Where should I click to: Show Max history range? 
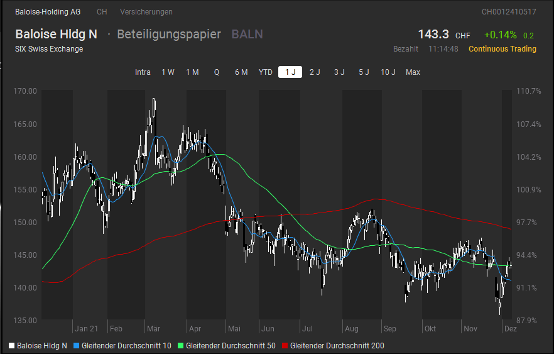click(413, 72)
